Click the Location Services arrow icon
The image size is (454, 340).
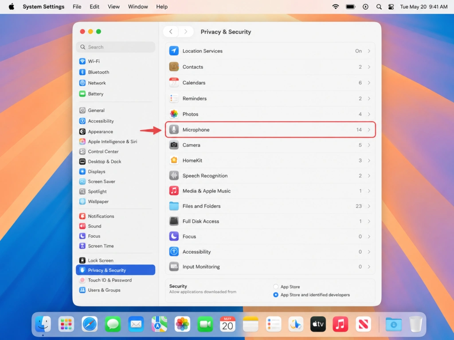coord(174,51)
